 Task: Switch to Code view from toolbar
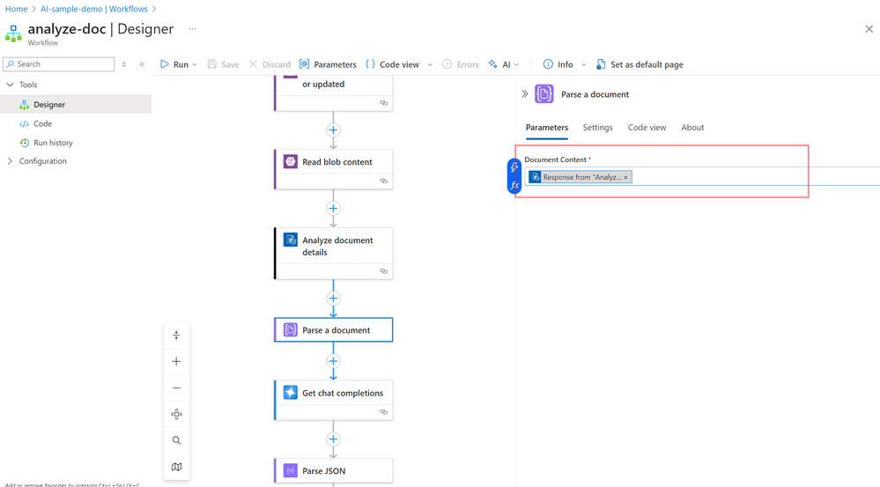pyautogui.click(x=392, y=64)
